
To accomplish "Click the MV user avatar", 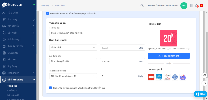I will pos(184,5).
